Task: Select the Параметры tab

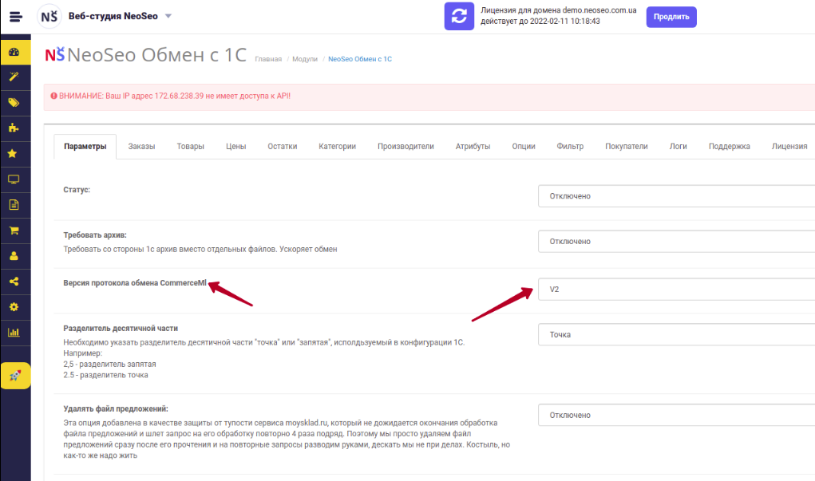Action: click(x=85, y=147)
